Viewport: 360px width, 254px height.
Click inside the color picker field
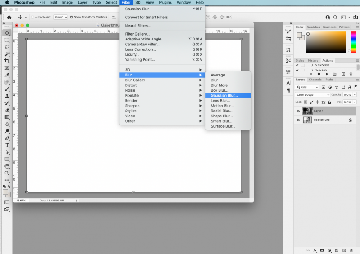pos(326,42)
